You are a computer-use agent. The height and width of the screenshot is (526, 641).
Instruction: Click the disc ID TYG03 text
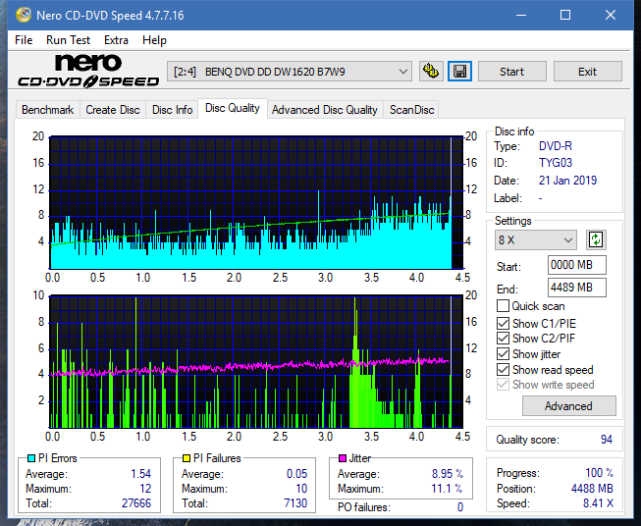[x=556, y=163]
